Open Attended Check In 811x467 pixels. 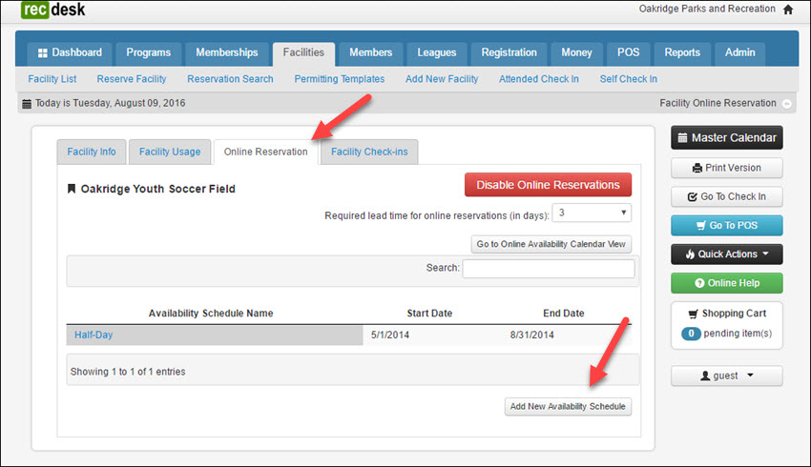coord(539,79)
